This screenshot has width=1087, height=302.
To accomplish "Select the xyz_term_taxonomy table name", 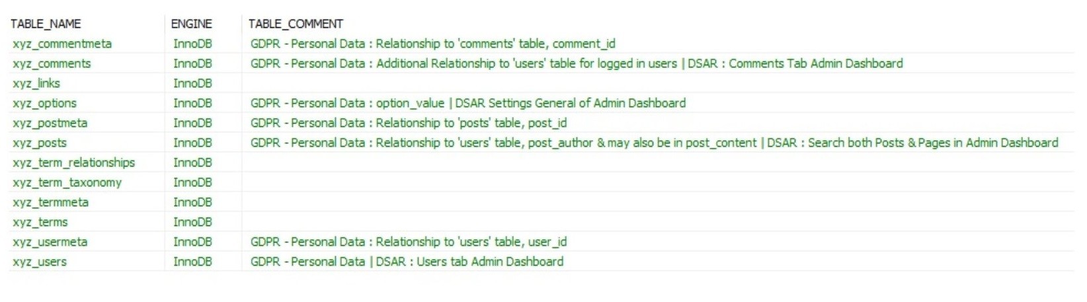I will pyautogui.click(x=67, y=182).
